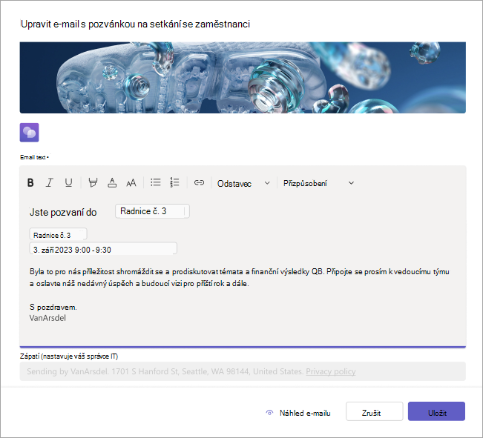Open the Privacy policy link
Screen dimensions: 483x438
[330, 371]
